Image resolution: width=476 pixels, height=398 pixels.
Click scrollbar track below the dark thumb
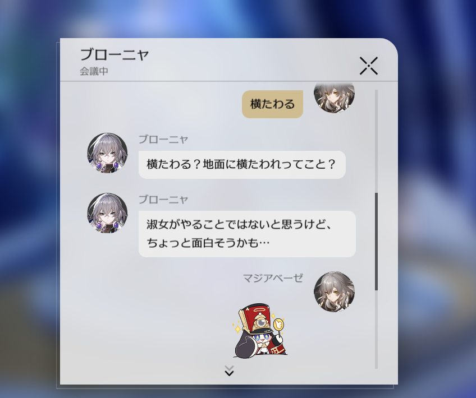click(376, 330)
